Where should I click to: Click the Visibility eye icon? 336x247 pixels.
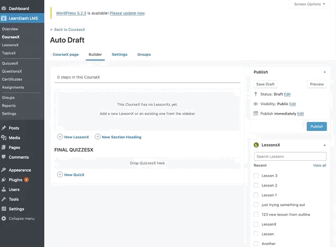256,104
